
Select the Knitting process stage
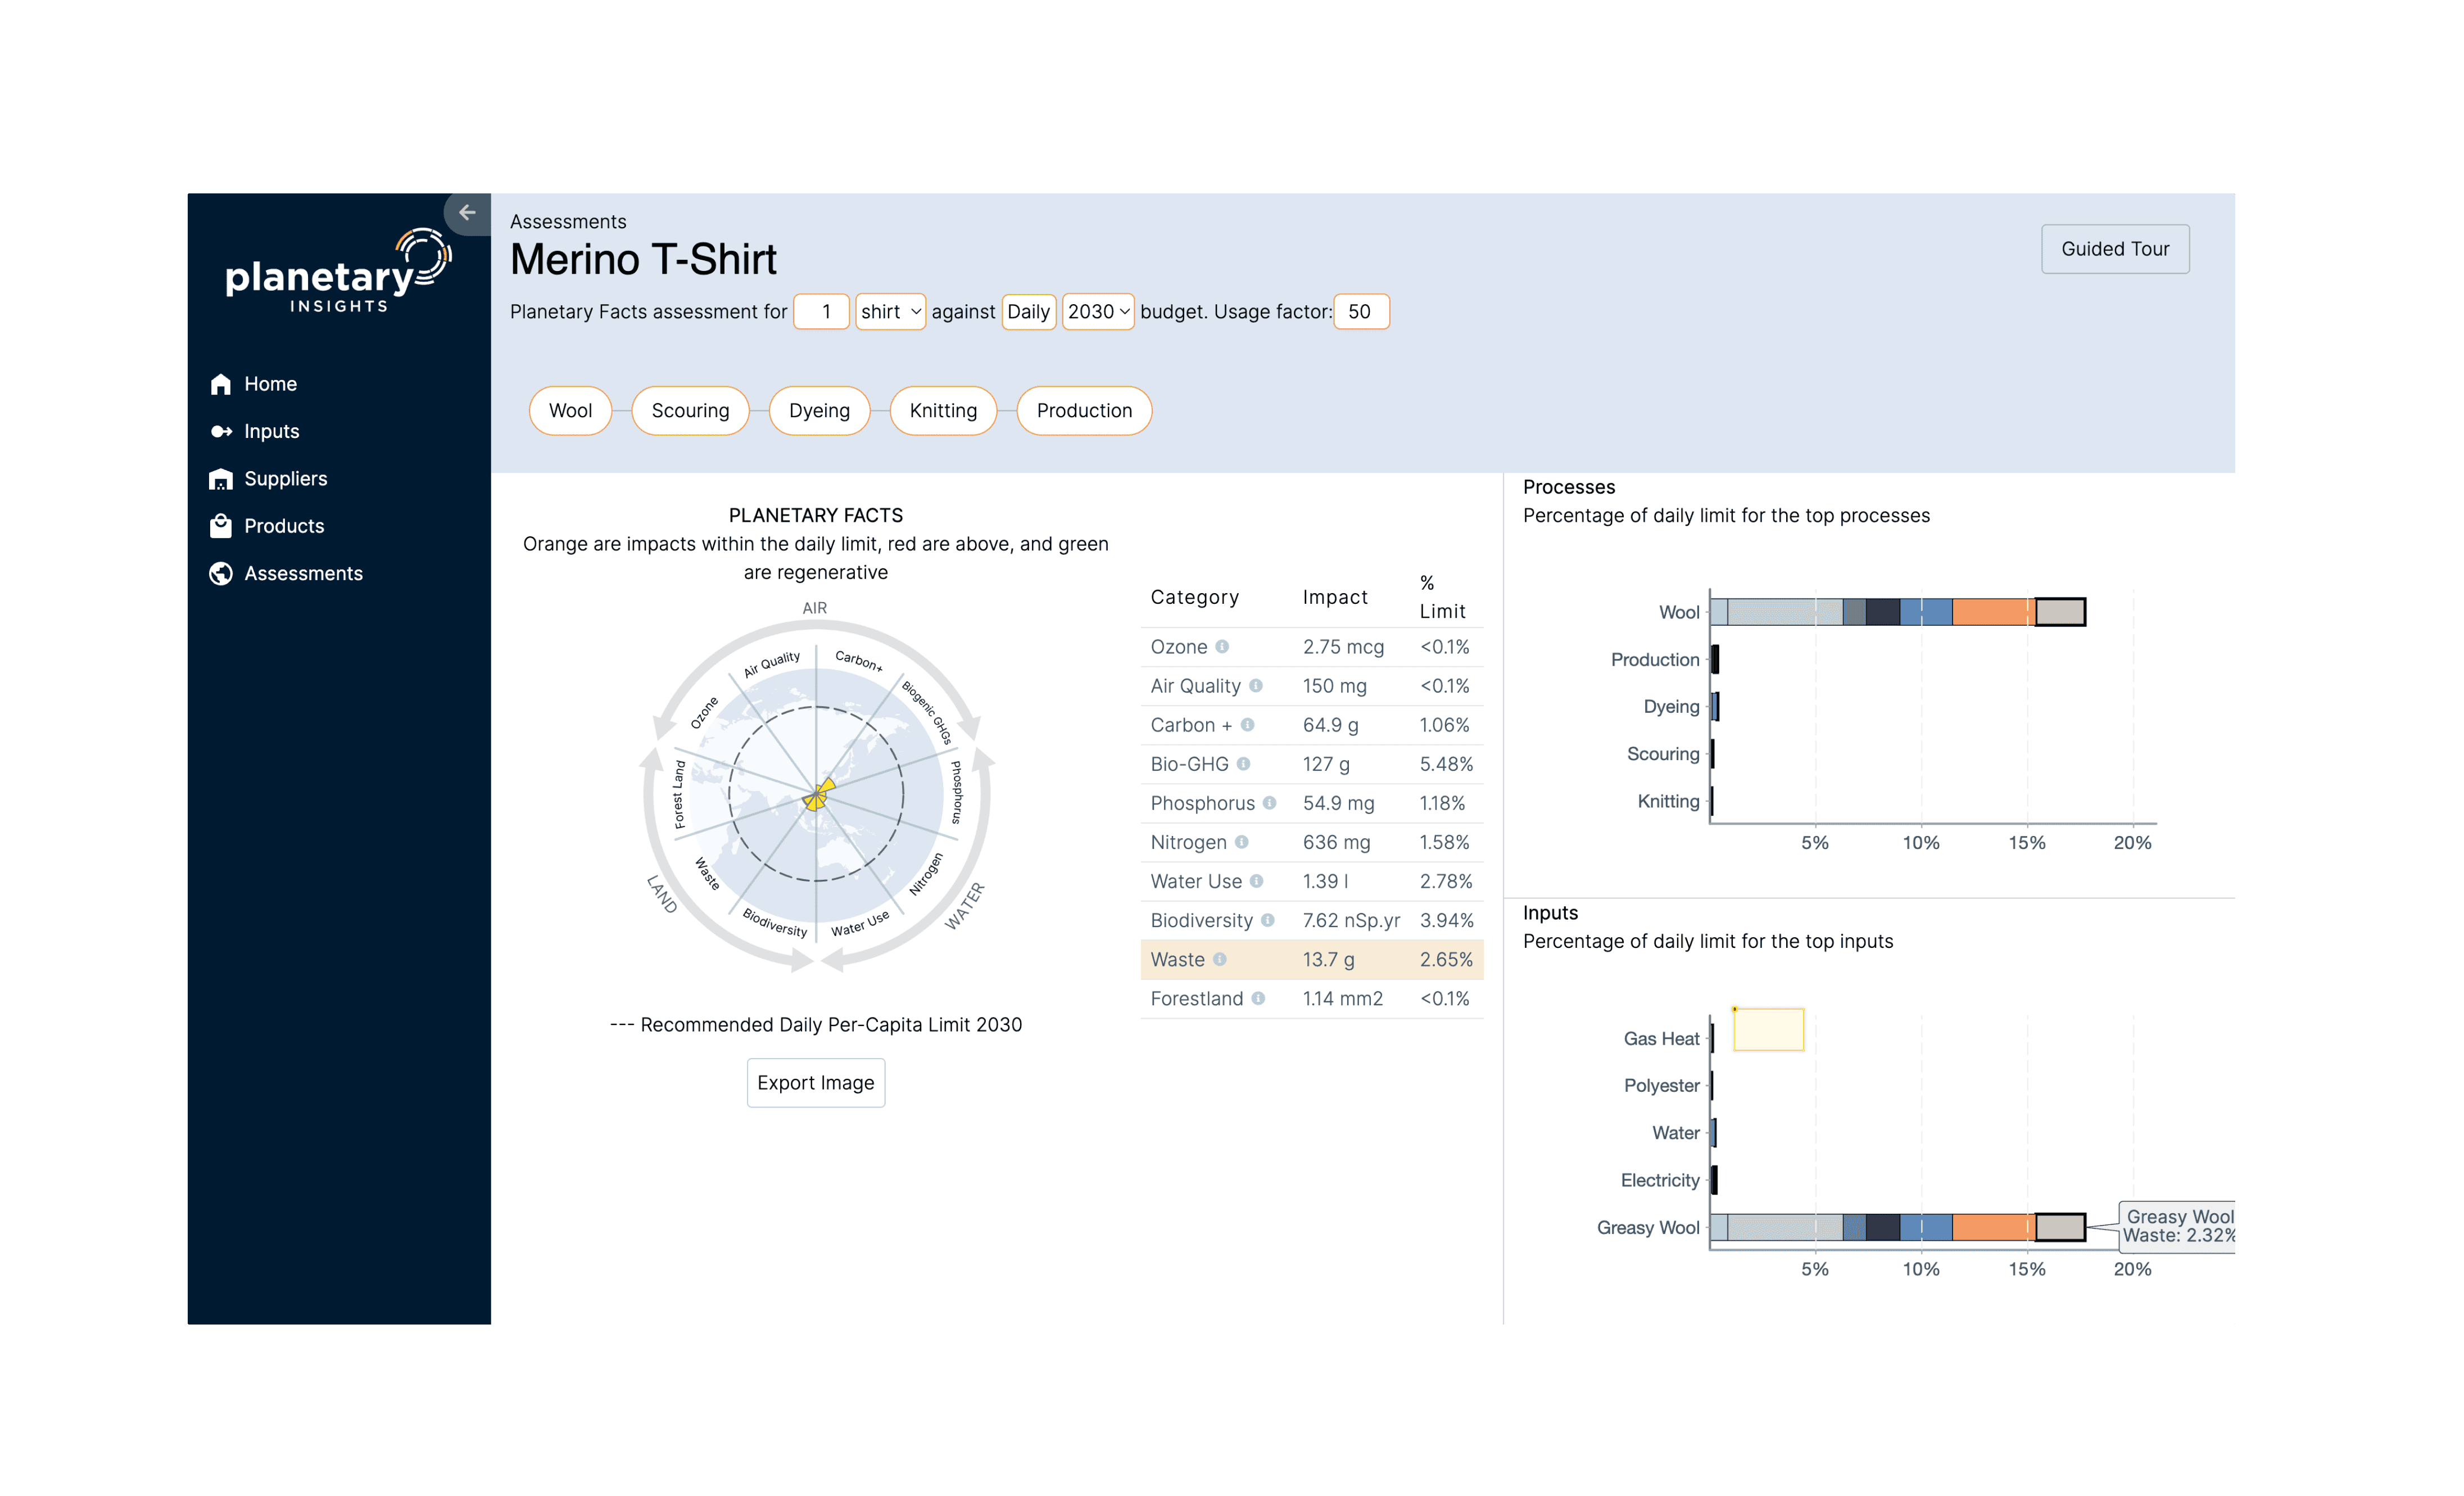943,411
